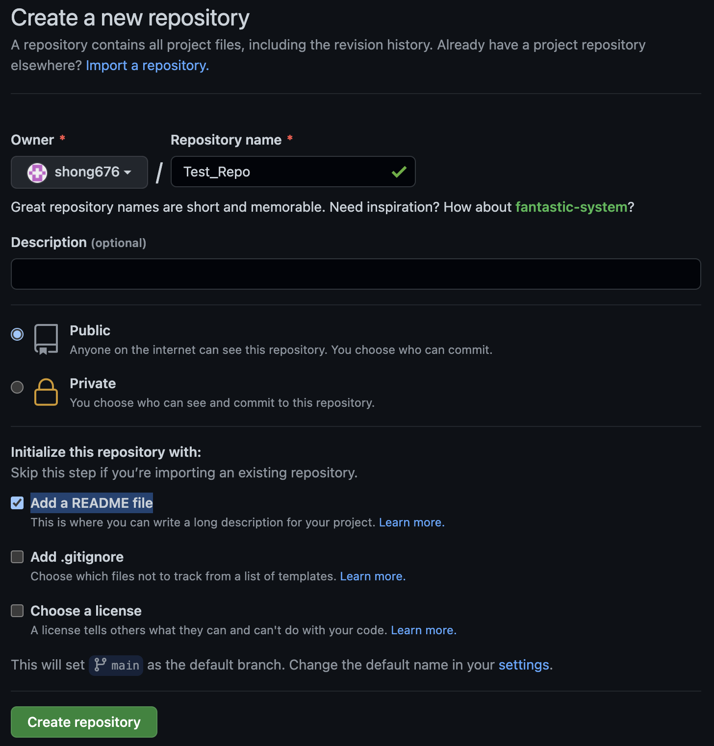This screenshot has height=746, width=714.
Task: Select the Private radio button
Action: coord(17,387)
